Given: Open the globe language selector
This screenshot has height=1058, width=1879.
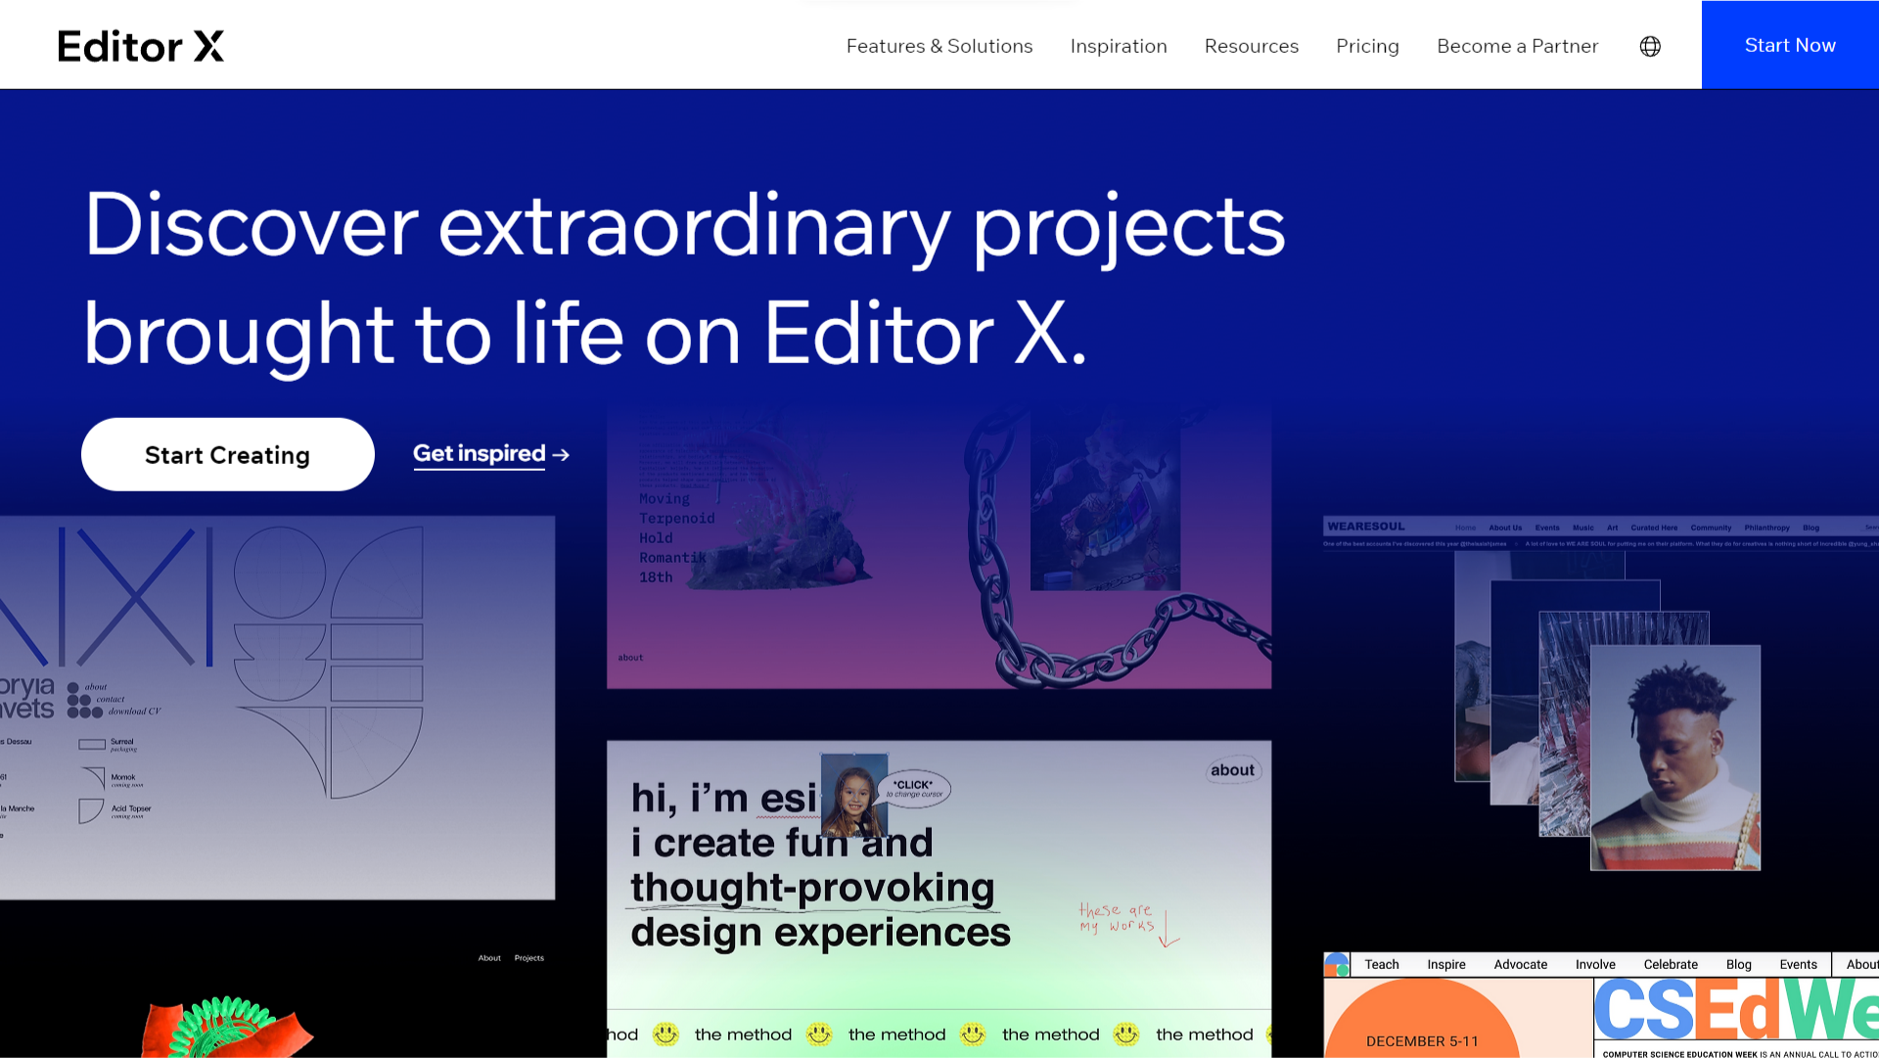Looking at the screenshot, I should 1650,46.
